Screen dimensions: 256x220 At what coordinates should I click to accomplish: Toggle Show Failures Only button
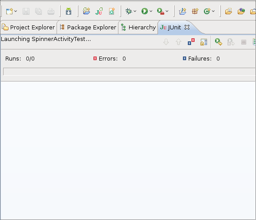tap(191, 42)
